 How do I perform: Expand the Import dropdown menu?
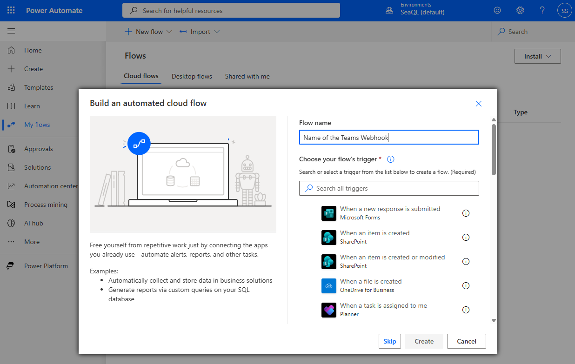[x=200, y=32]
